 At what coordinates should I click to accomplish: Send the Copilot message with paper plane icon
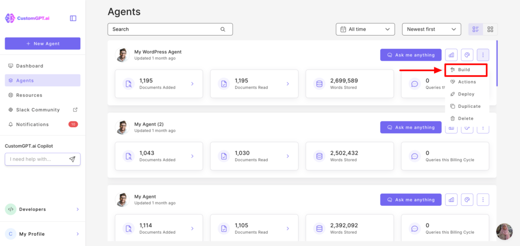click(72, 159)
